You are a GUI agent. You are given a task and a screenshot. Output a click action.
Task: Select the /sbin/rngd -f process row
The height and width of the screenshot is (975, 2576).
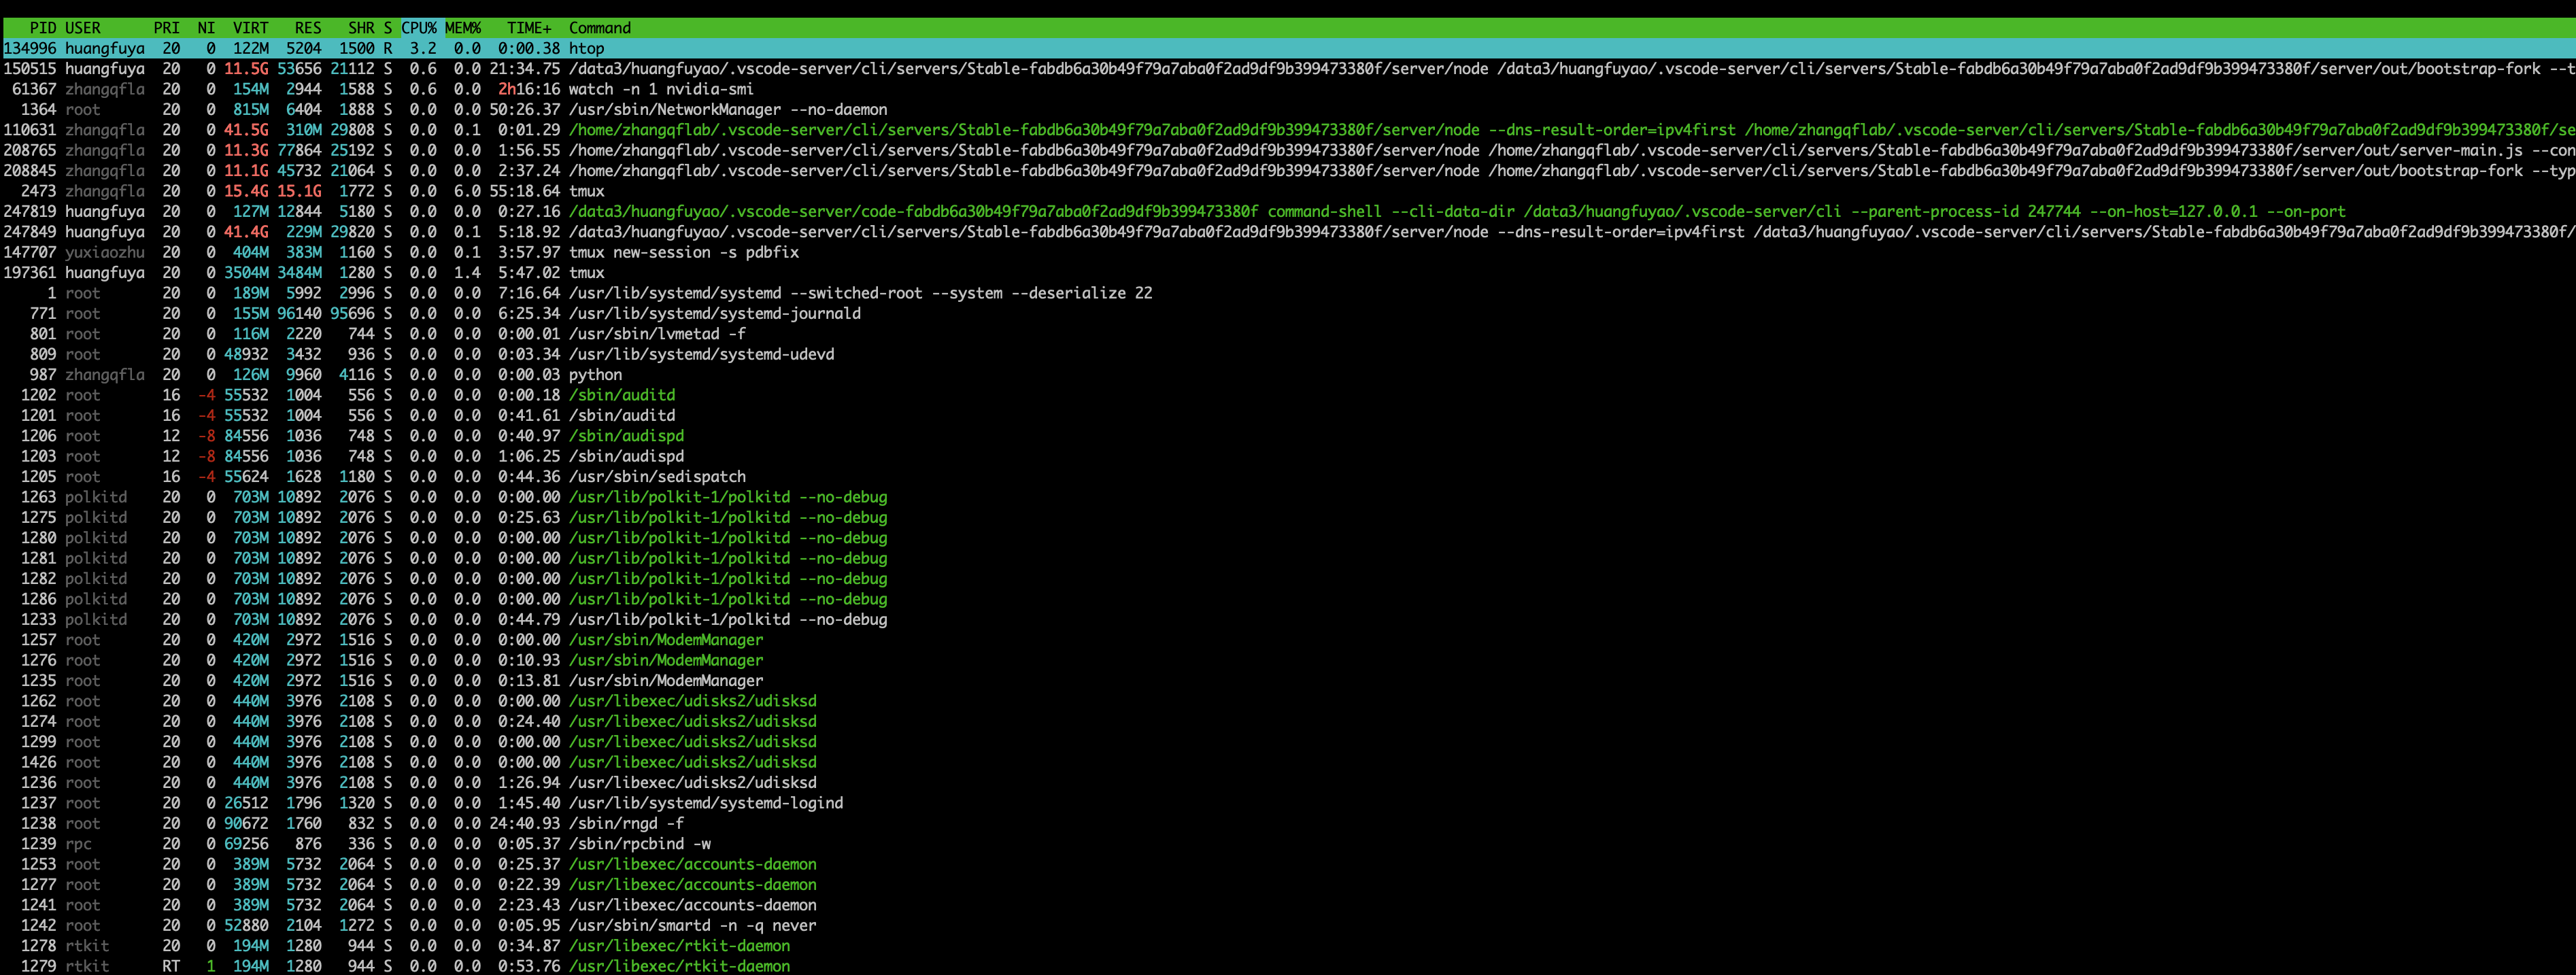[x=626, y=824]
